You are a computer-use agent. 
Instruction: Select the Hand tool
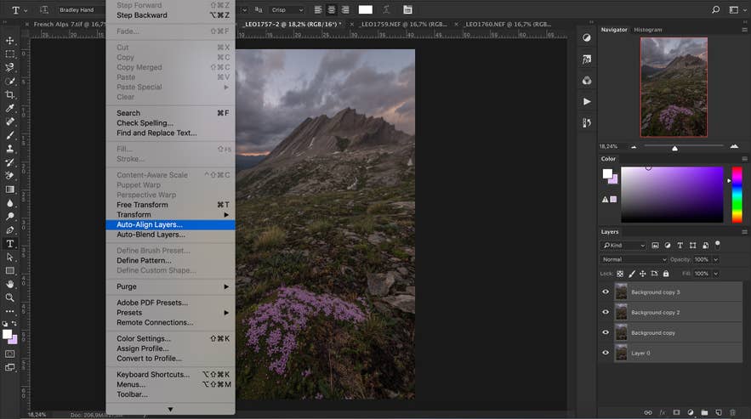click(9, 284)
